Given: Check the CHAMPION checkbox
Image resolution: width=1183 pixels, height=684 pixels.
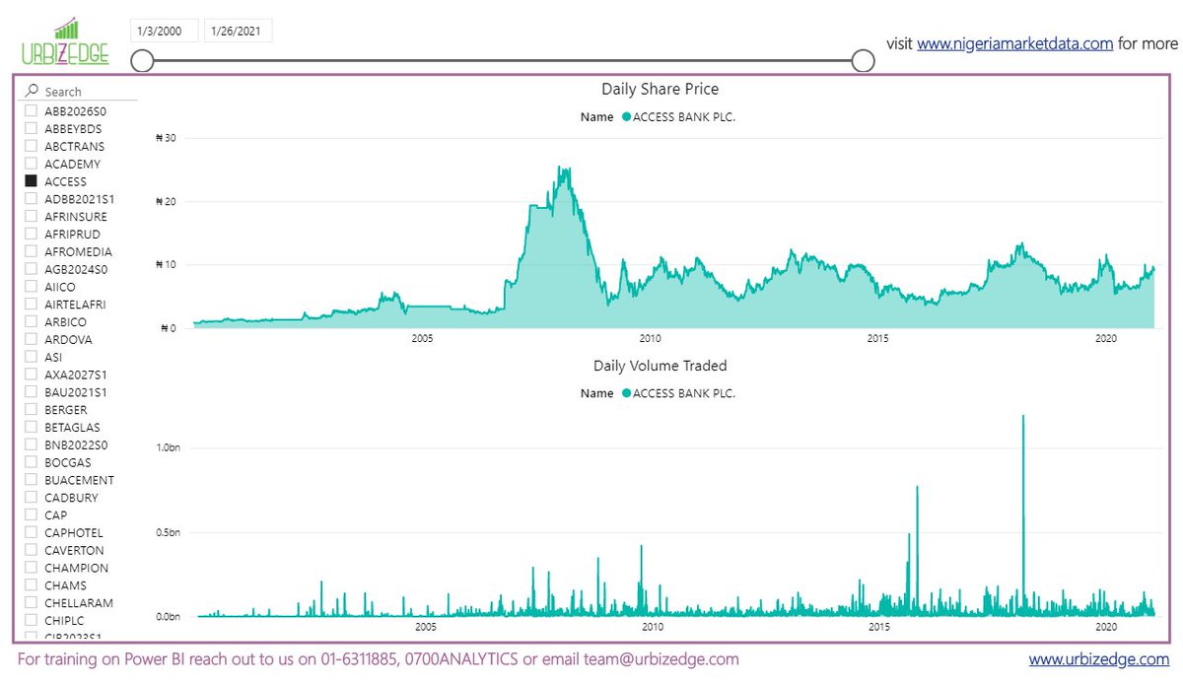Looking at the screenshot, I should [x=31, y=568].
